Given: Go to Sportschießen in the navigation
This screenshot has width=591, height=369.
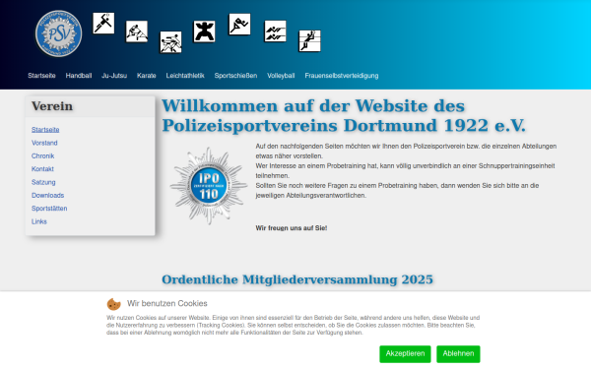Looking at the screenshot, I should tap(235, 76).
